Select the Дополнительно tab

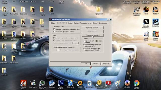pos(62,23)
